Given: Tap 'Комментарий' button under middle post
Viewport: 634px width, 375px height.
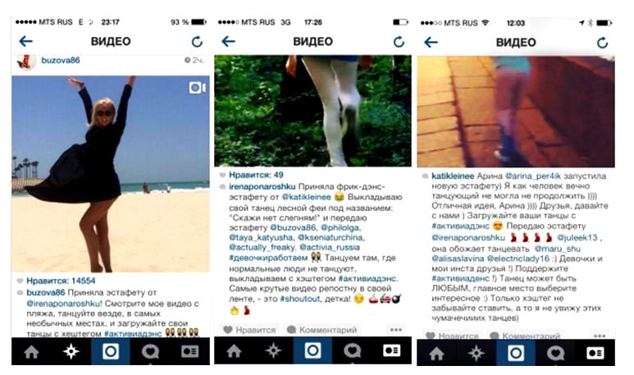Looking at the screenshot, I should (322, 330).
